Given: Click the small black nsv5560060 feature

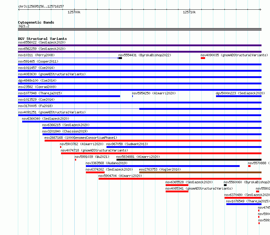Looking at the screenshot, I should [x=225, y=185].
